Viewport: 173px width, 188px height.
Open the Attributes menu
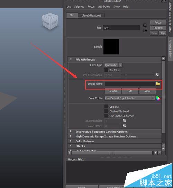(x=104, y=7)
